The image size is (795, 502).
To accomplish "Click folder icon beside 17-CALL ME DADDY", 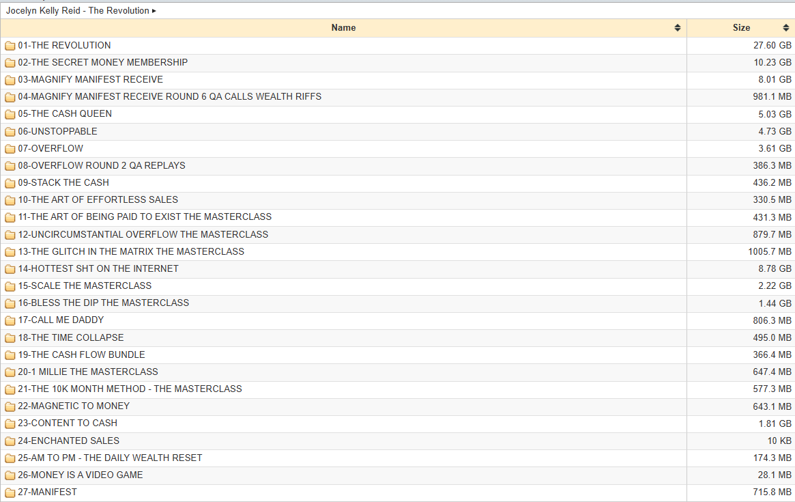I will 10,320.
